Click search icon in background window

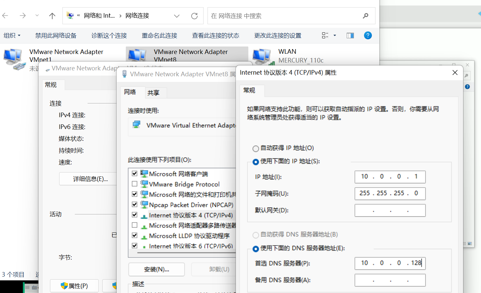pos(467,76)
